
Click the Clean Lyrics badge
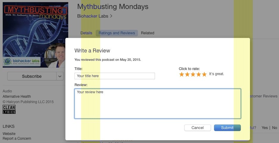(9, 109)
